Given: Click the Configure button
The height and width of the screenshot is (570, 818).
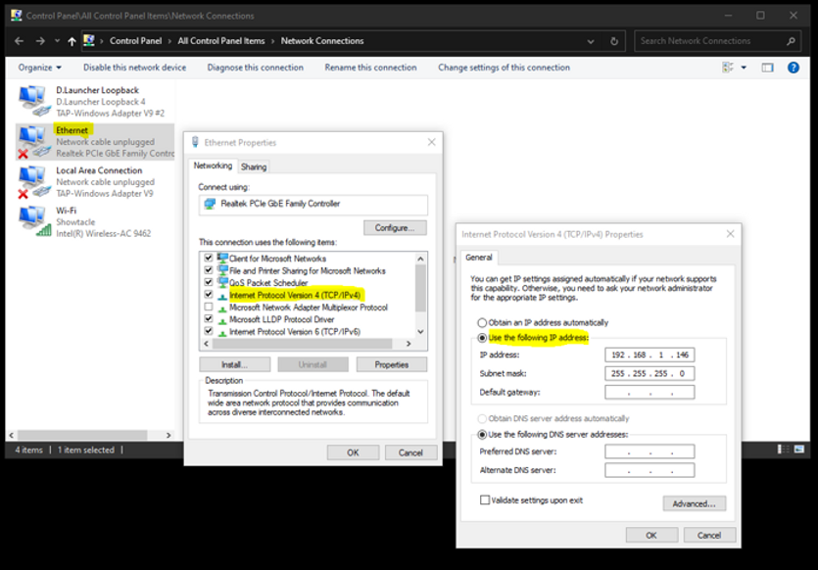Looking at the screenshot, I should coord(395,228).
